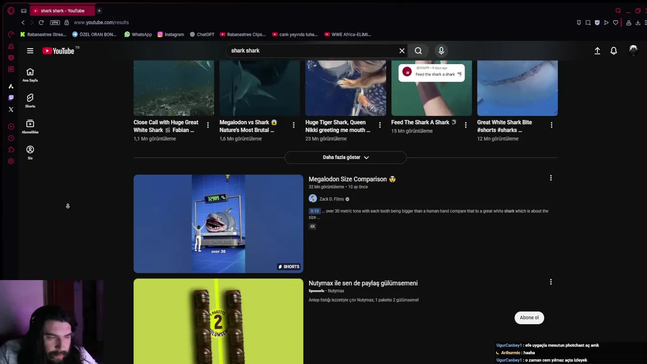Open ChatGPT bookmark
The width and height of the screenshot is (647, 364).
click(202, 34)
